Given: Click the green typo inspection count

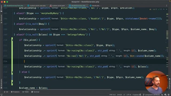Looking at the screenshot, I should click(160, 9).
